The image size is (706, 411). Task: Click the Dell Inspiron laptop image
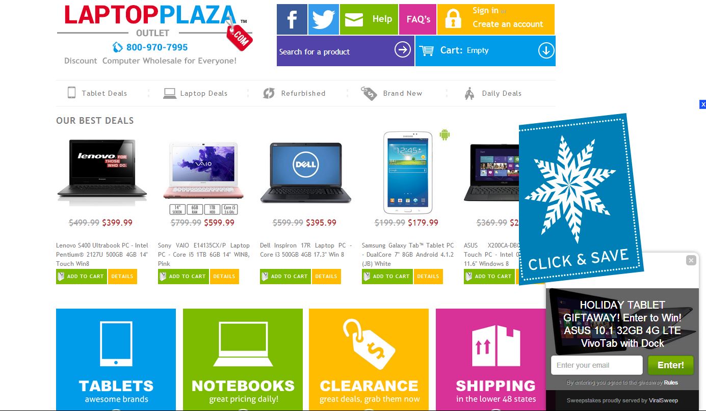[305, 172]
